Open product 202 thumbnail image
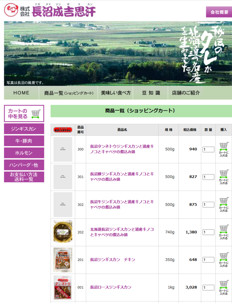 point(63,232)
